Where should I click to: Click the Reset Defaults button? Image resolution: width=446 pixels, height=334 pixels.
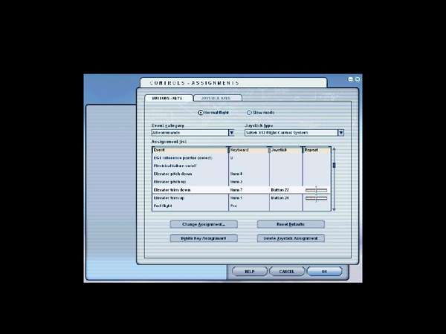(291, 224)
